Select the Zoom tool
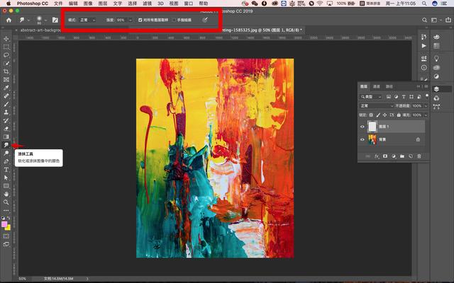Viewport: 454px width, 283px height. tap(6, 202)
